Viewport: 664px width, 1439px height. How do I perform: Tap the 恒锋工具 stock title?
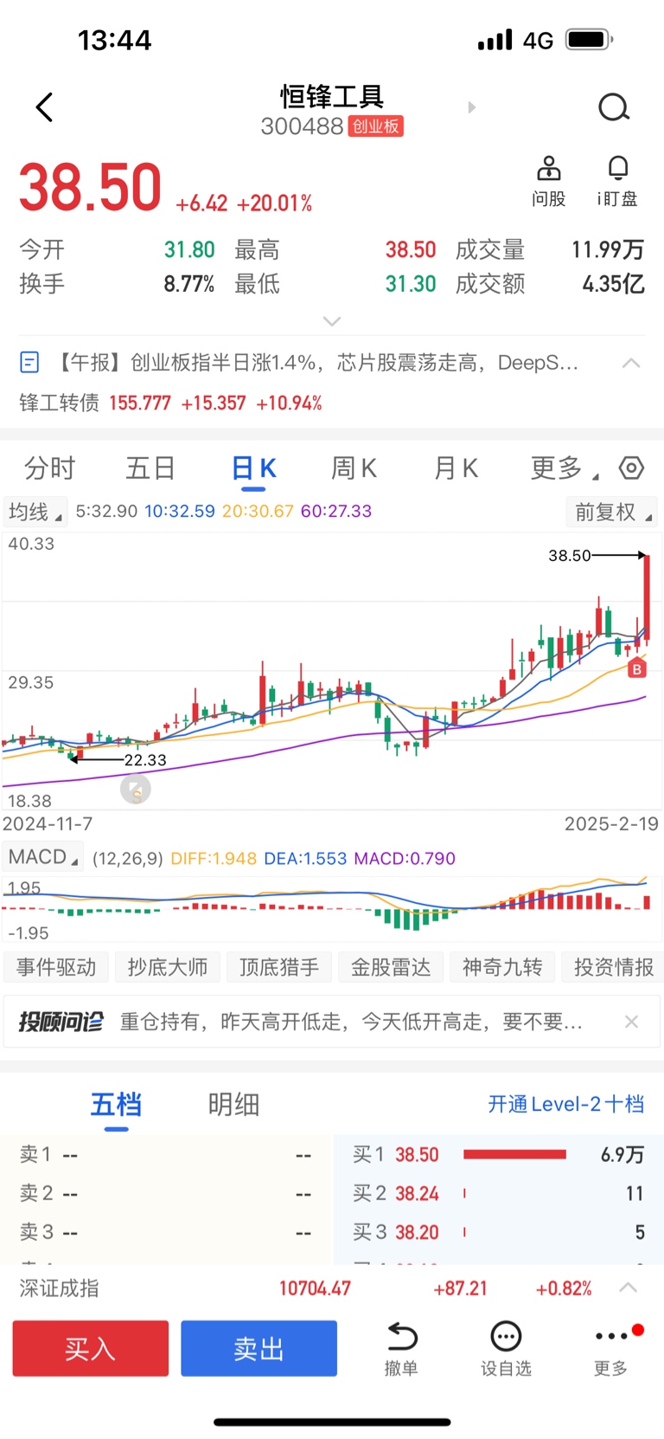pyautogui.click(x=332, y=96)
